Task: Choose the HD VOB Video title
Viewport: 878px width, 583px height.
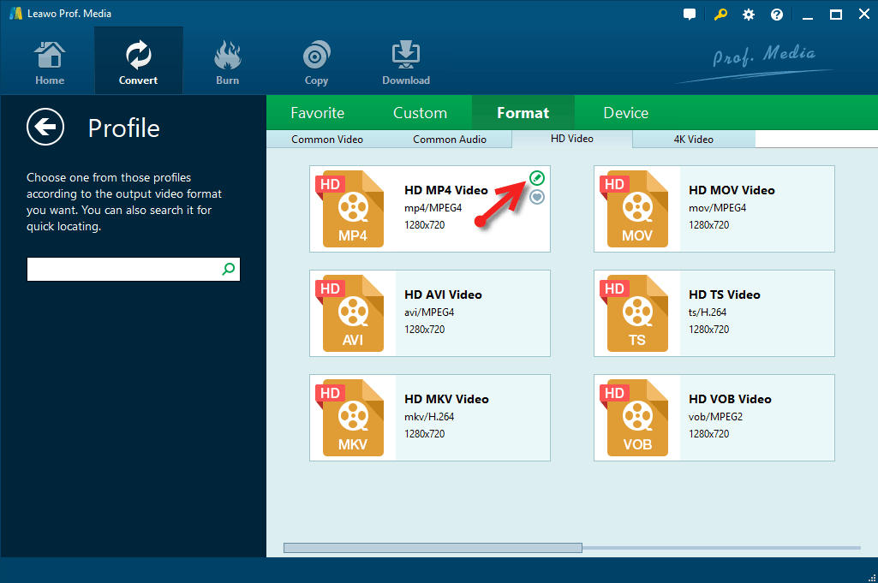Action: 730,400
